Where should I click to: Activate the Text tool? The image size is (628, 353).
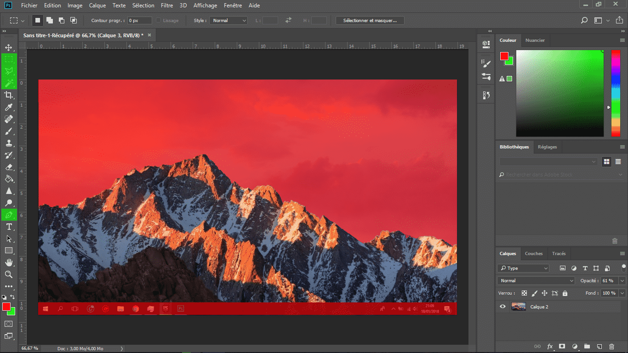[9, 227]
